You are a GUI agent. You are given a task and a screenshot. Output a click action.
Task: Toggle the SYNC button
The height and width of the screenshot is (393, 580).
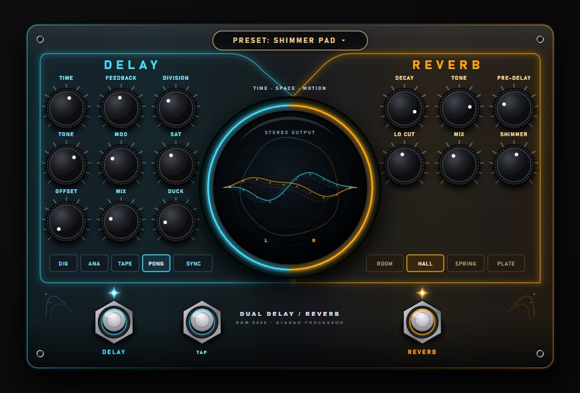pos(193,264)
